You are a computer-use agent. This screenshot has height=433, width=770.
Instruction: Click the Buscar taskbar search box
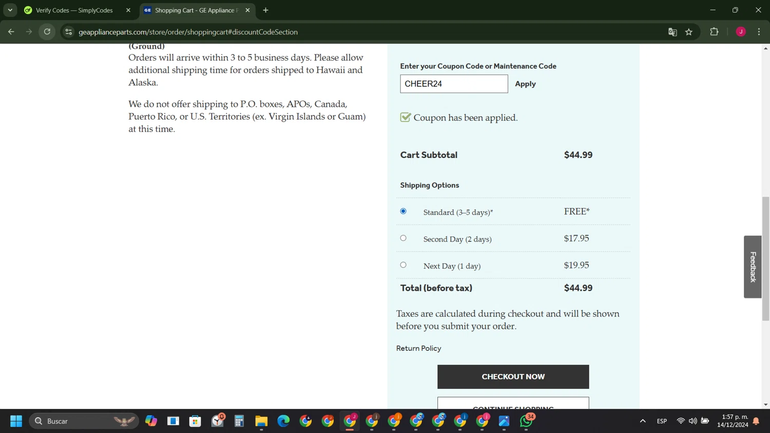pyautogui.click(x=84, y=421)
